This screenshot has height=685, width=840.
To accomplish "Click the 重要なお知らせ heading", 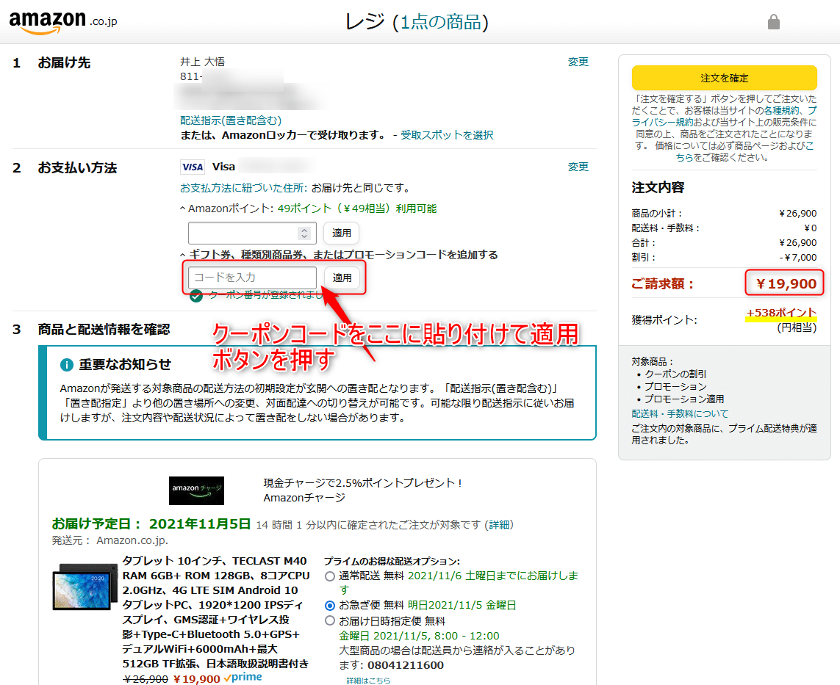I will (x=125, y=365).
